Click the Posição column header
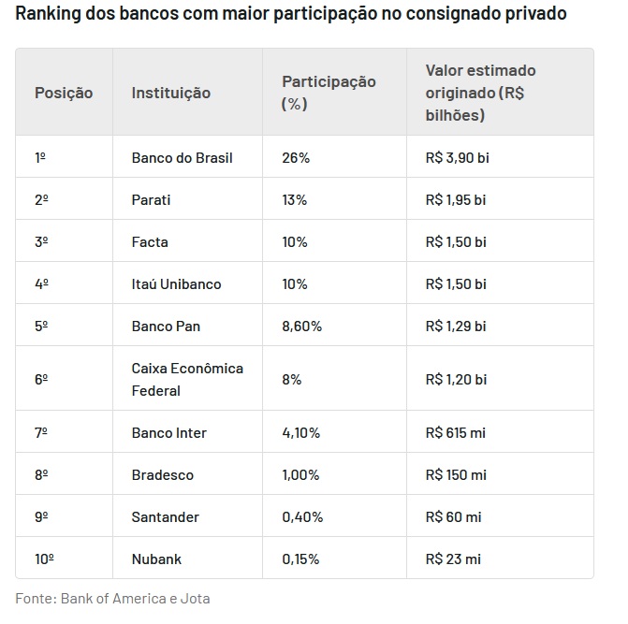The width and height of the screenshot is (628, 624). (64, 93)
